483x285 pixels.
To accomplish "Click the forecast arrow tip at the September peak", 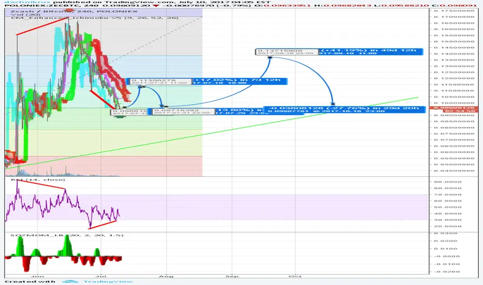I will (x=270, y=58).
